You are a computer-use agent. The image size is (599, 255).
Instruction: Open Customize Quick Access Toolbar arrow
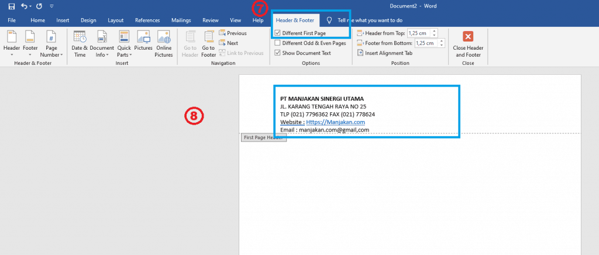click(x=51, y=6)
